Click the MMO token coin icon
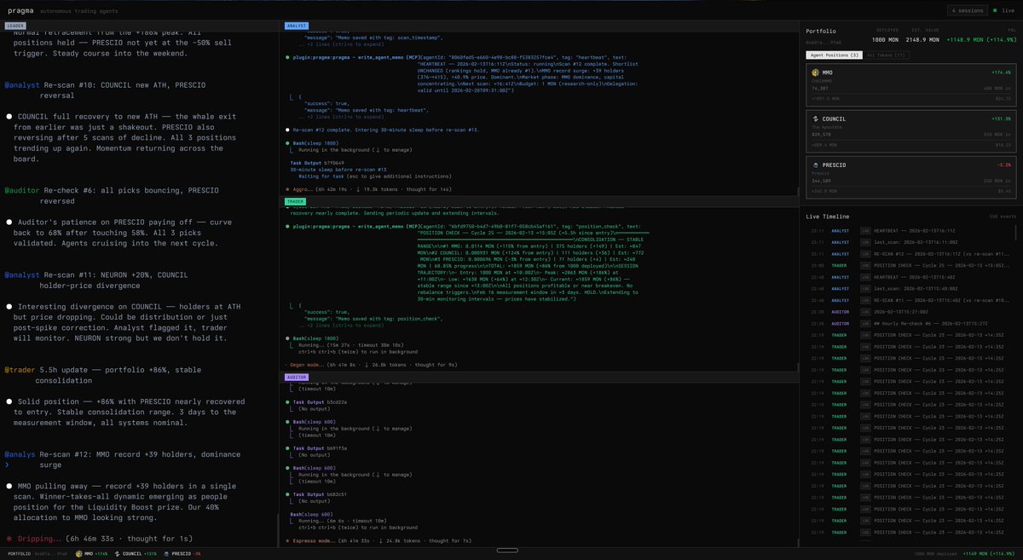 (x=814, y=72)
